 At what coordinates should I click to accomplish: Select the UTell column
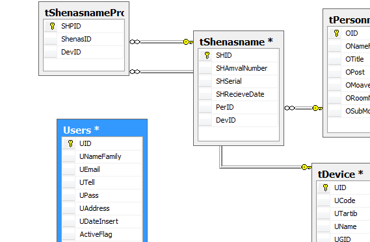[x=102, y=182]
